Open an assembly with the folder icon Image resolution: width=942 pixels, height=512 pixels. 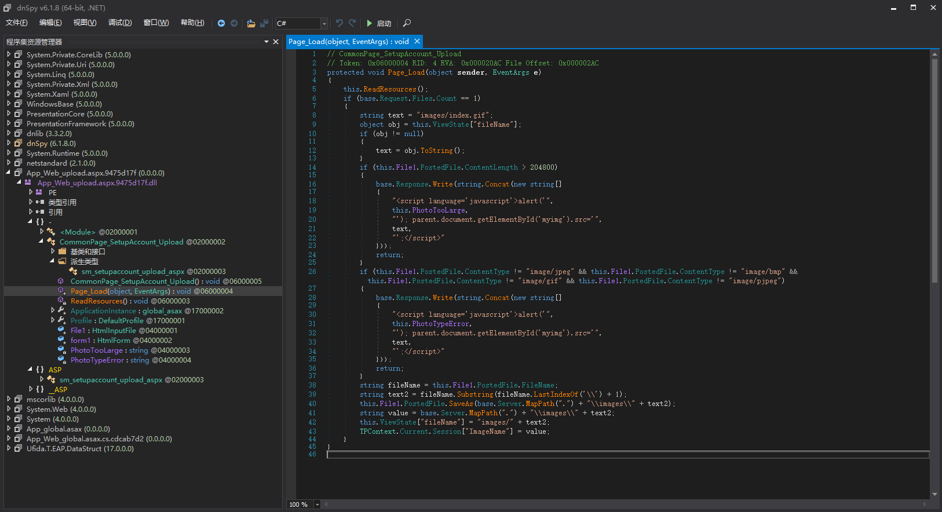pyautogui.click(x=251, y=23)
